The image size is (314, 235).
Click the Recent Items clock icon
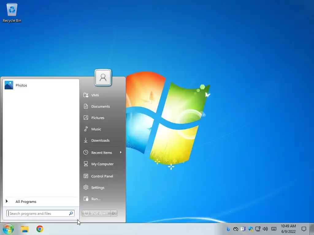click(x=86, y=152)
